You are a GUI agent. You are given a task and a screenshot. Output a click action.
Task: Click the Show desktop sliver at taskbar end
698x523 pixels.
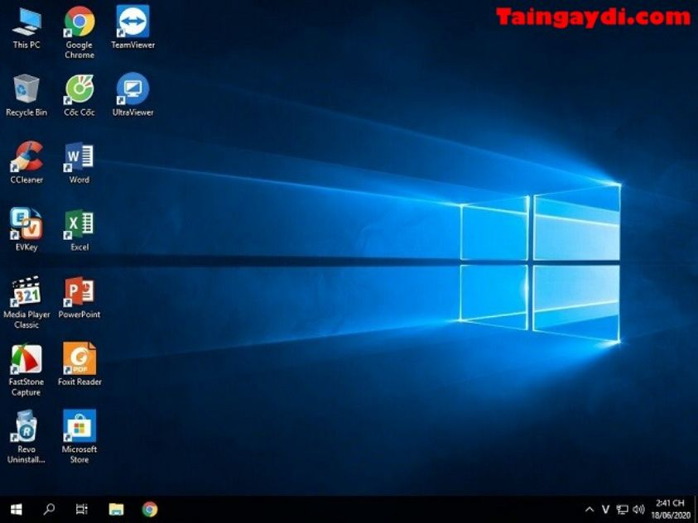click(x=696, y=510)
